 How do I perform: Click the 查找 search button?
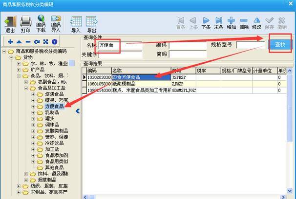[280, 45]
